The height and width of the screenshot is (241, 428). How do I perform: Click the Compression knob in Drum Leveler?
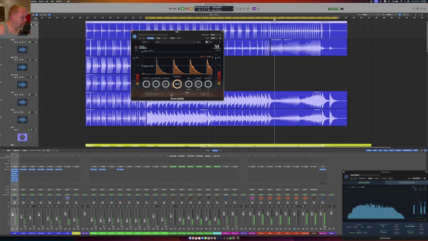tap(177, 84)
